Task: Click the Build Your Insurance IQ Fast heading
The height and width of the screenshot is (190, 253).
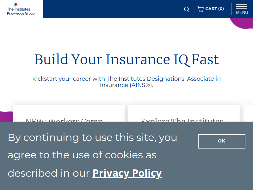Action: pos(126,60)
